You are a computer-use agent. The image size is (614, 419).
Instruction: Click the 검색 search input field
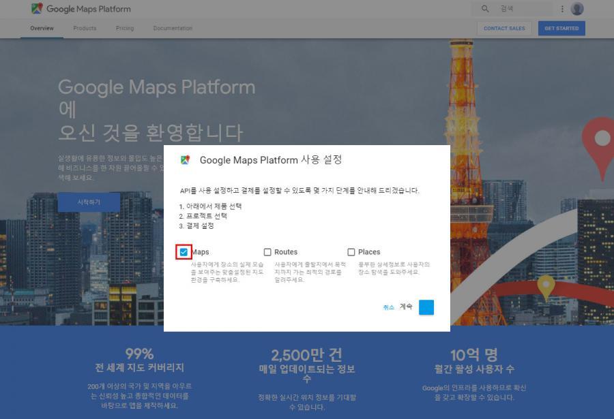(522, 9)
